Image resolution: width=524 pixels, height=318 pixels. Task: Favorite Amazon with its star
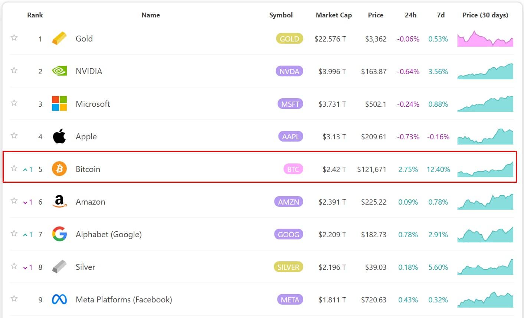point(14,201)
